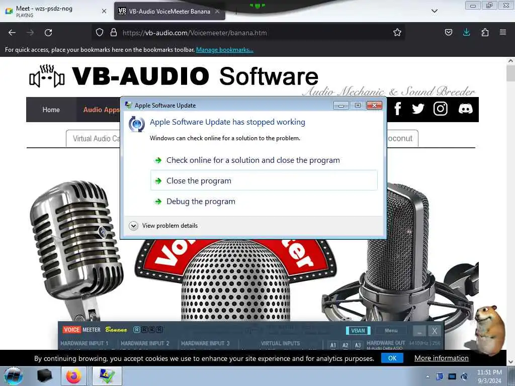
Task: Click the Apple Software Update dialog icon
Action: (x=137, y=124)
